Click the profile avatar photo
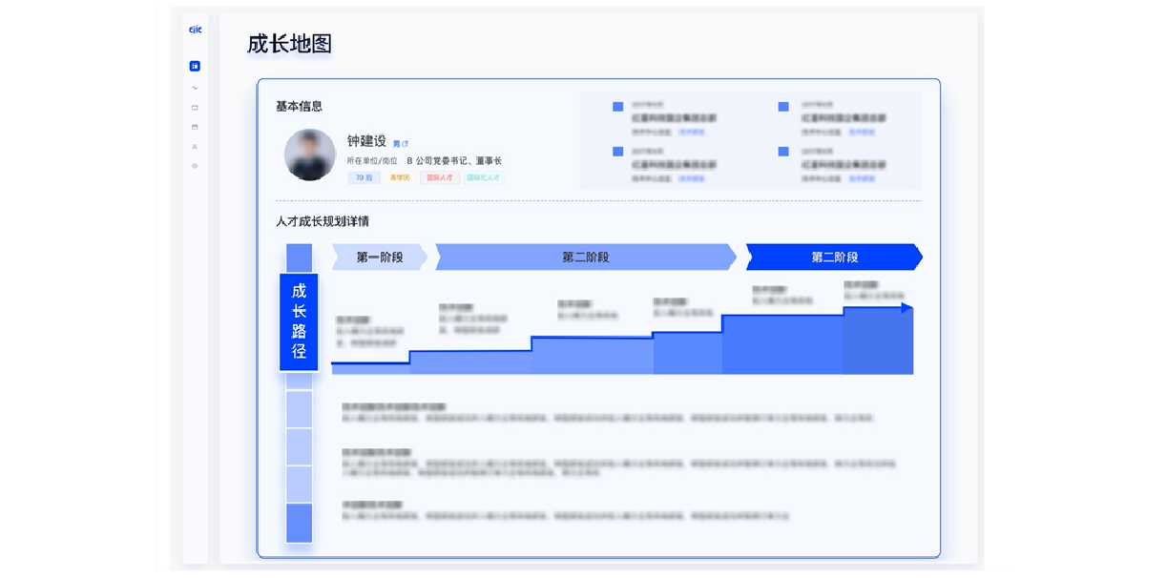1167x578 pixels. click(x=310, y=155)
